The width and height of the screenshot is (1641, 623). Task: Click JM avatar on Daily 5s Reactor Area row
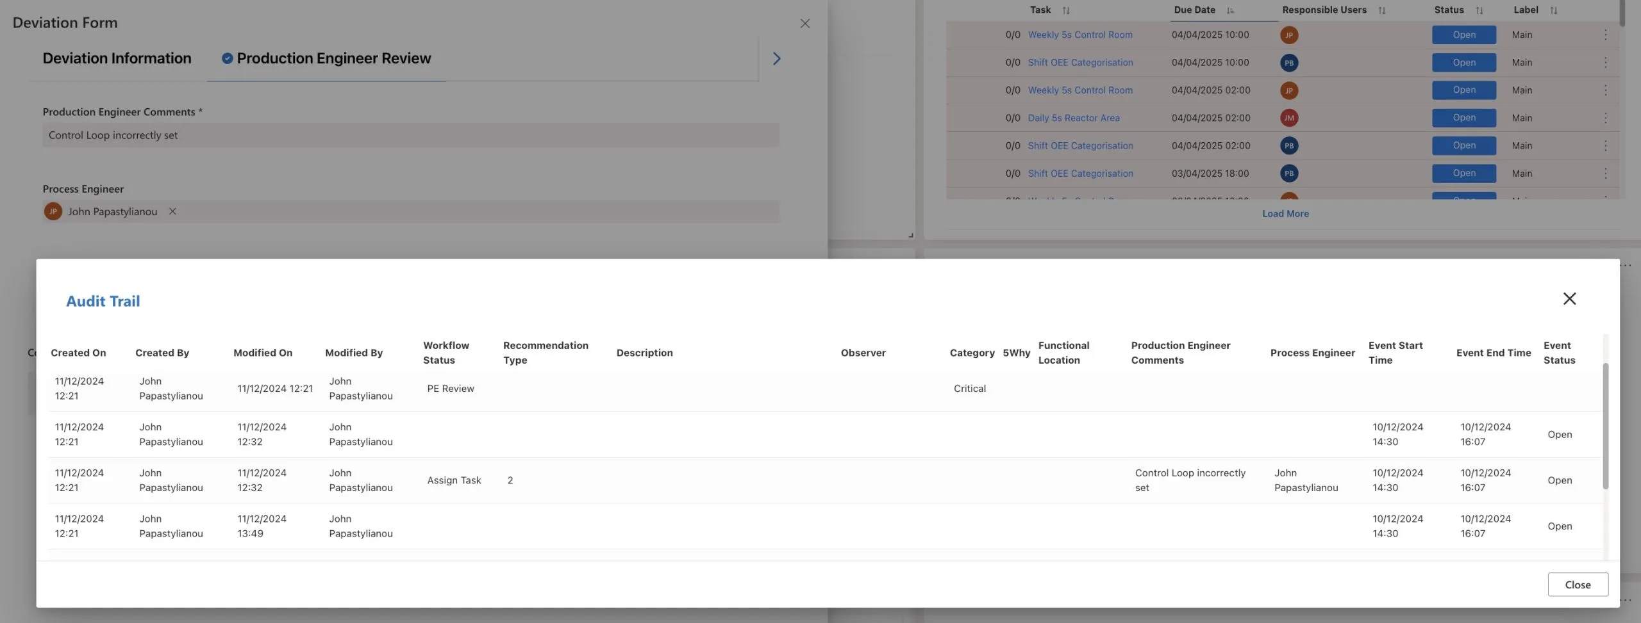(1289, 118)
